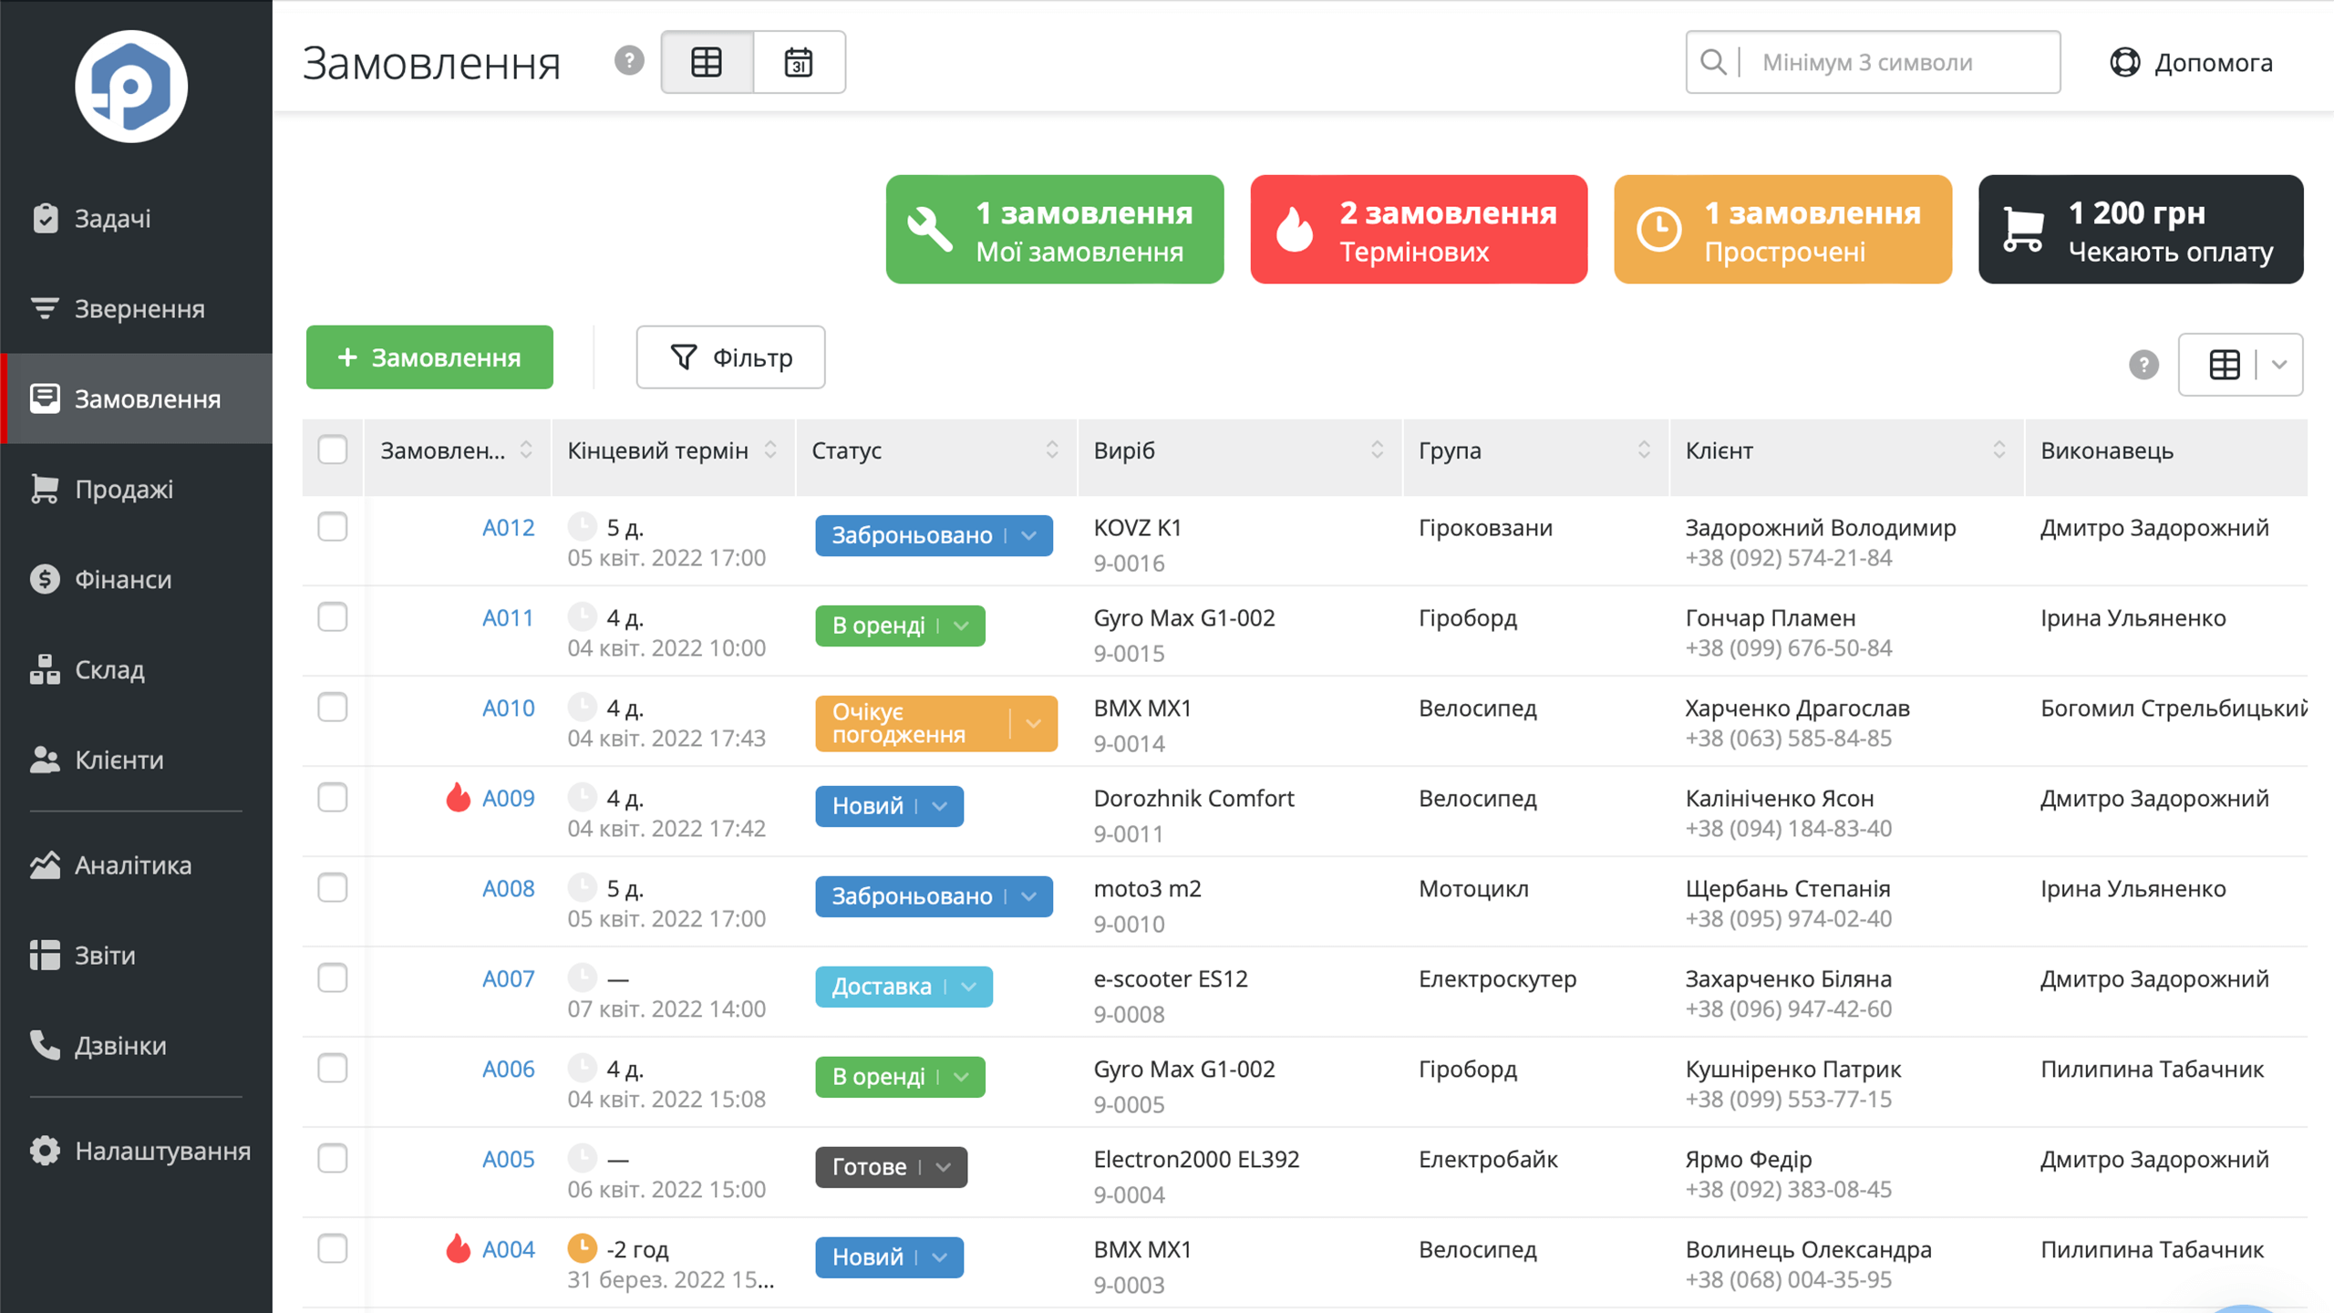2334x1313 pixels.
Task: Click the urgent flame icon on A009
Action: point(458,798)
